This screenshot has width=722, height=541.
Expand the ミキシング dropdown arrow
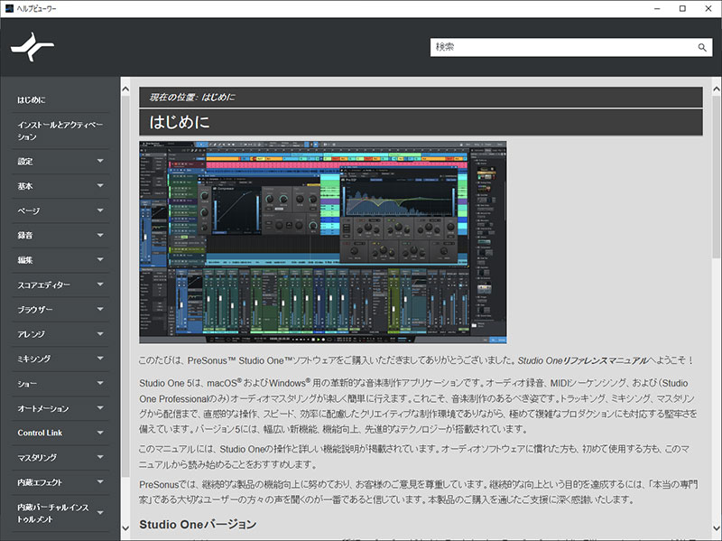coord(100,359)
